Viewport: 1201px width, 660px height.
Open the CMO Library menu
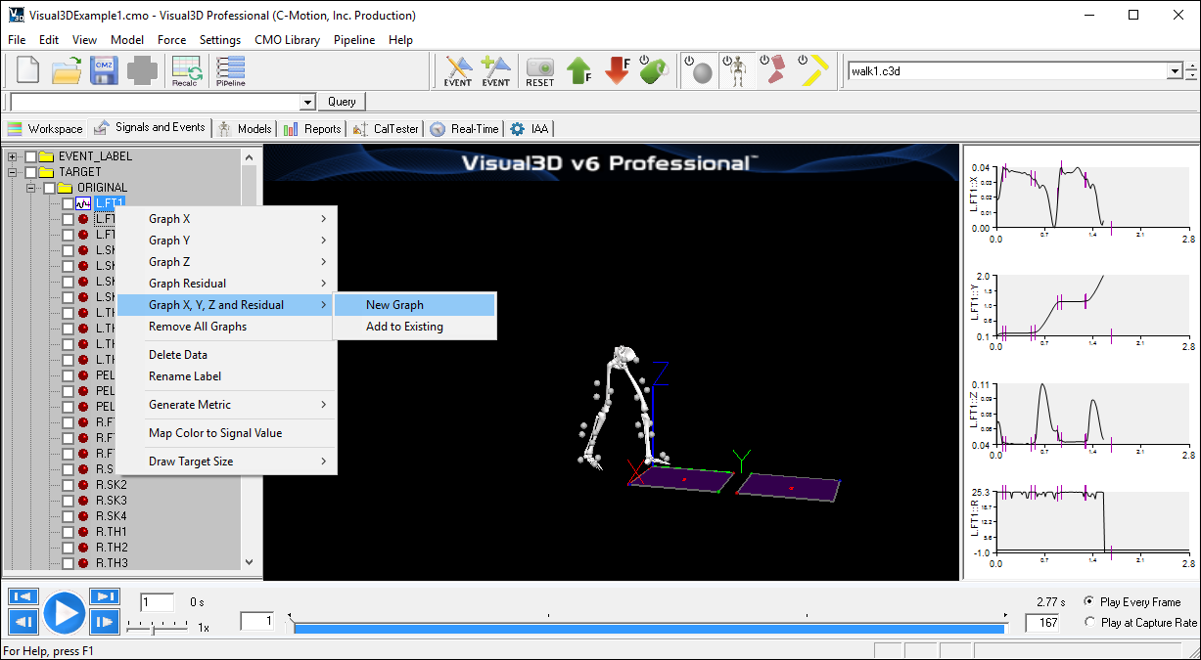(287, 40)
